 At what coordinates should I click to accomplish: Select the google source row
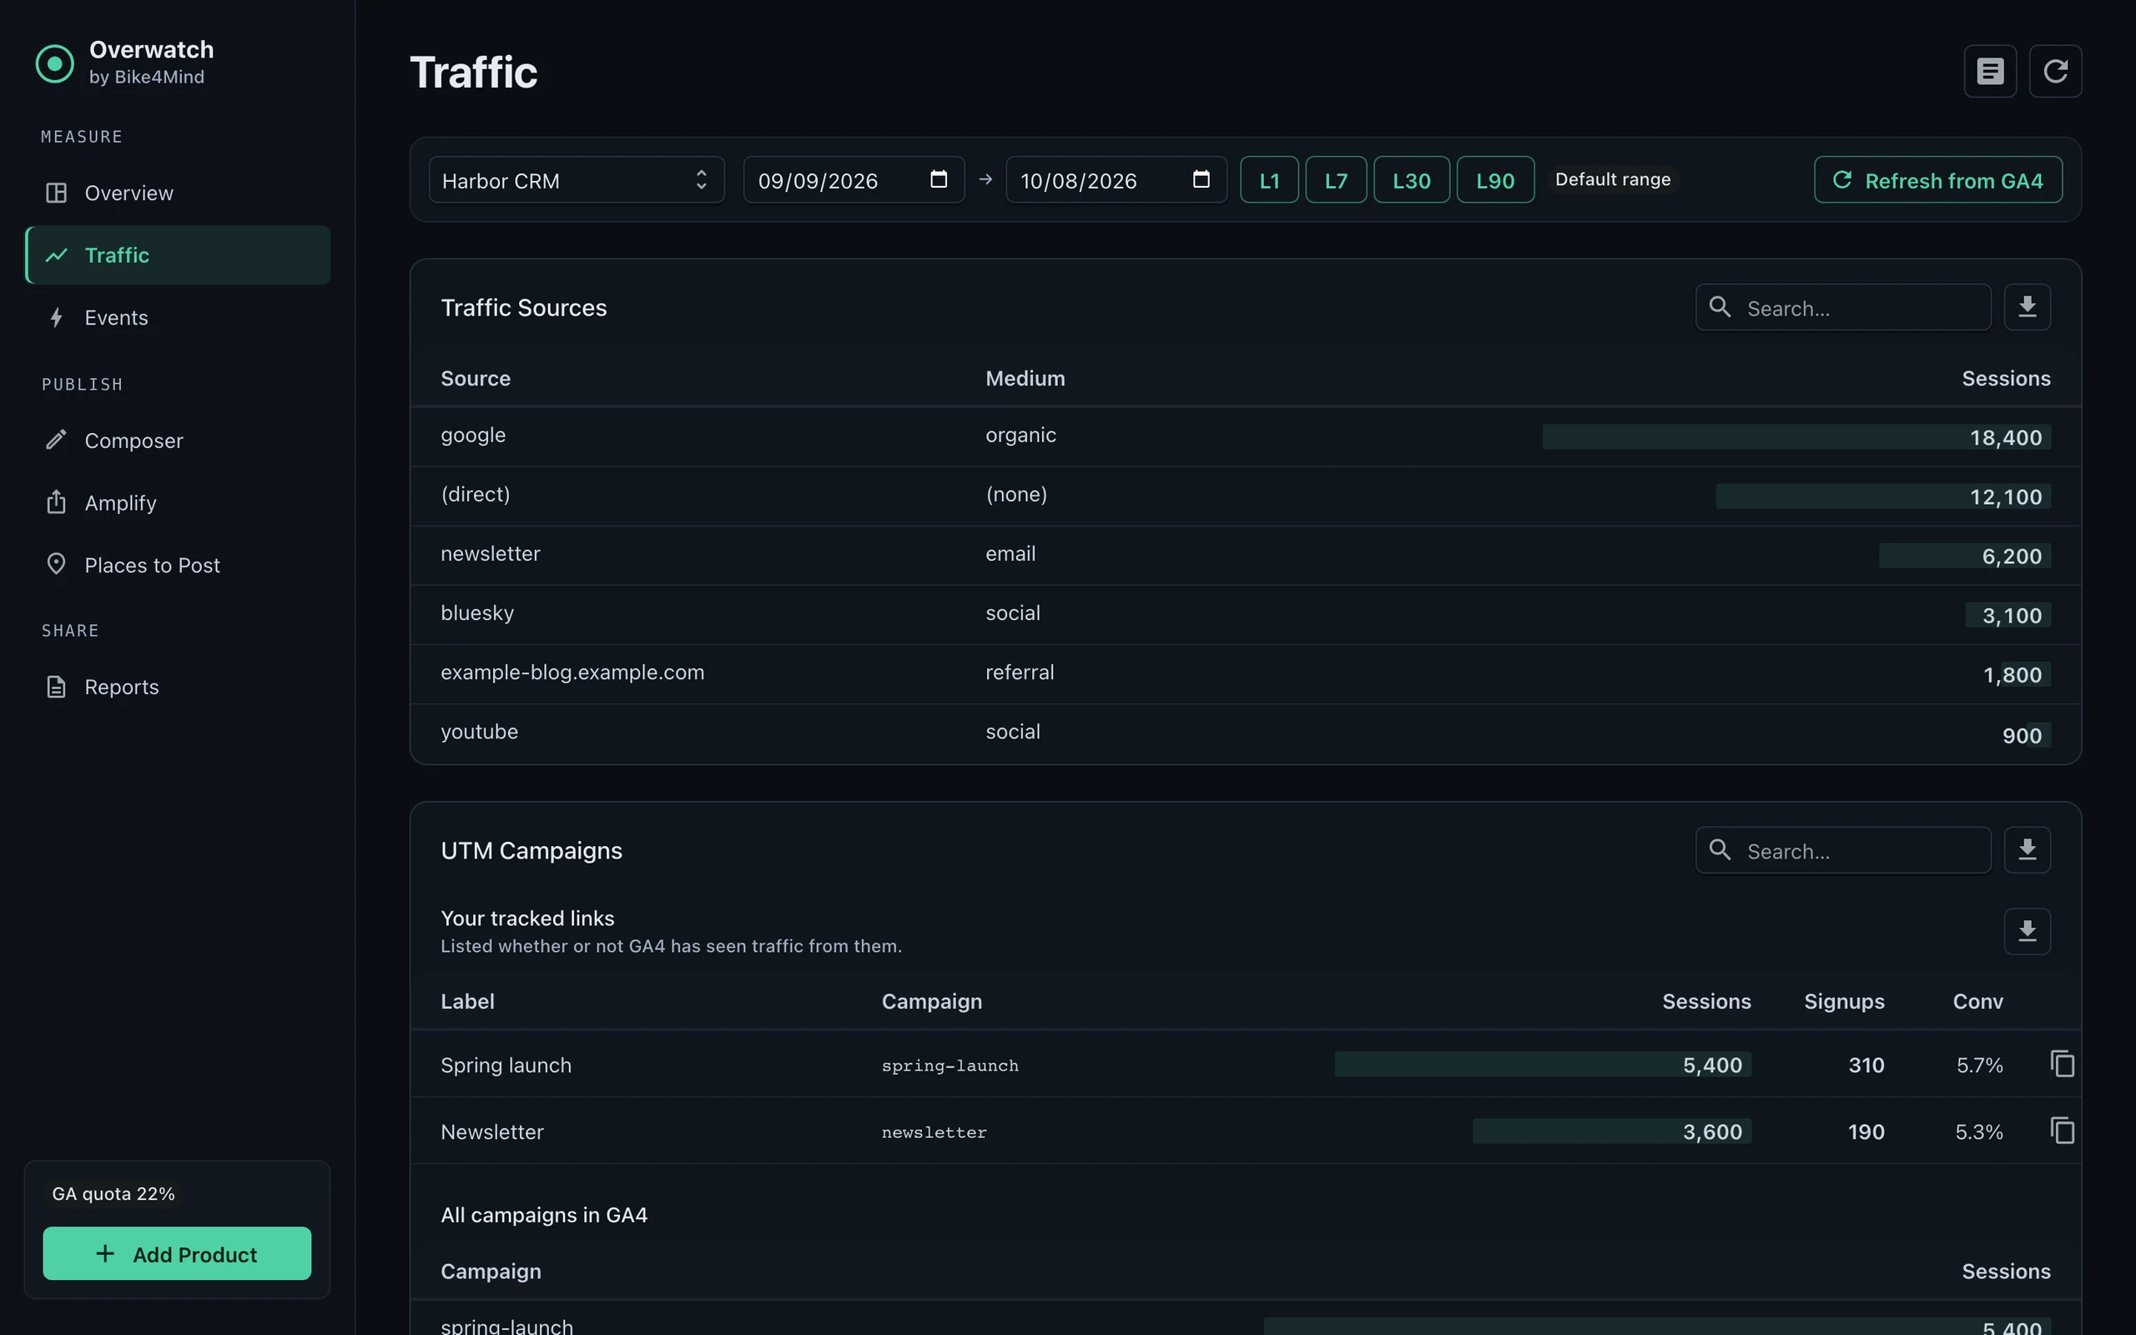click(1245, 436)
